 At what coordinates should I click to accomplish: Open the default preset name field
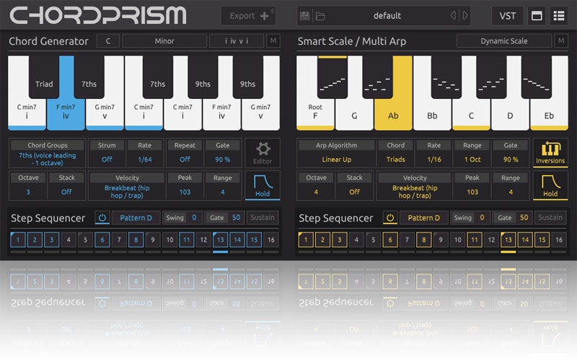(x=387, y=16)
